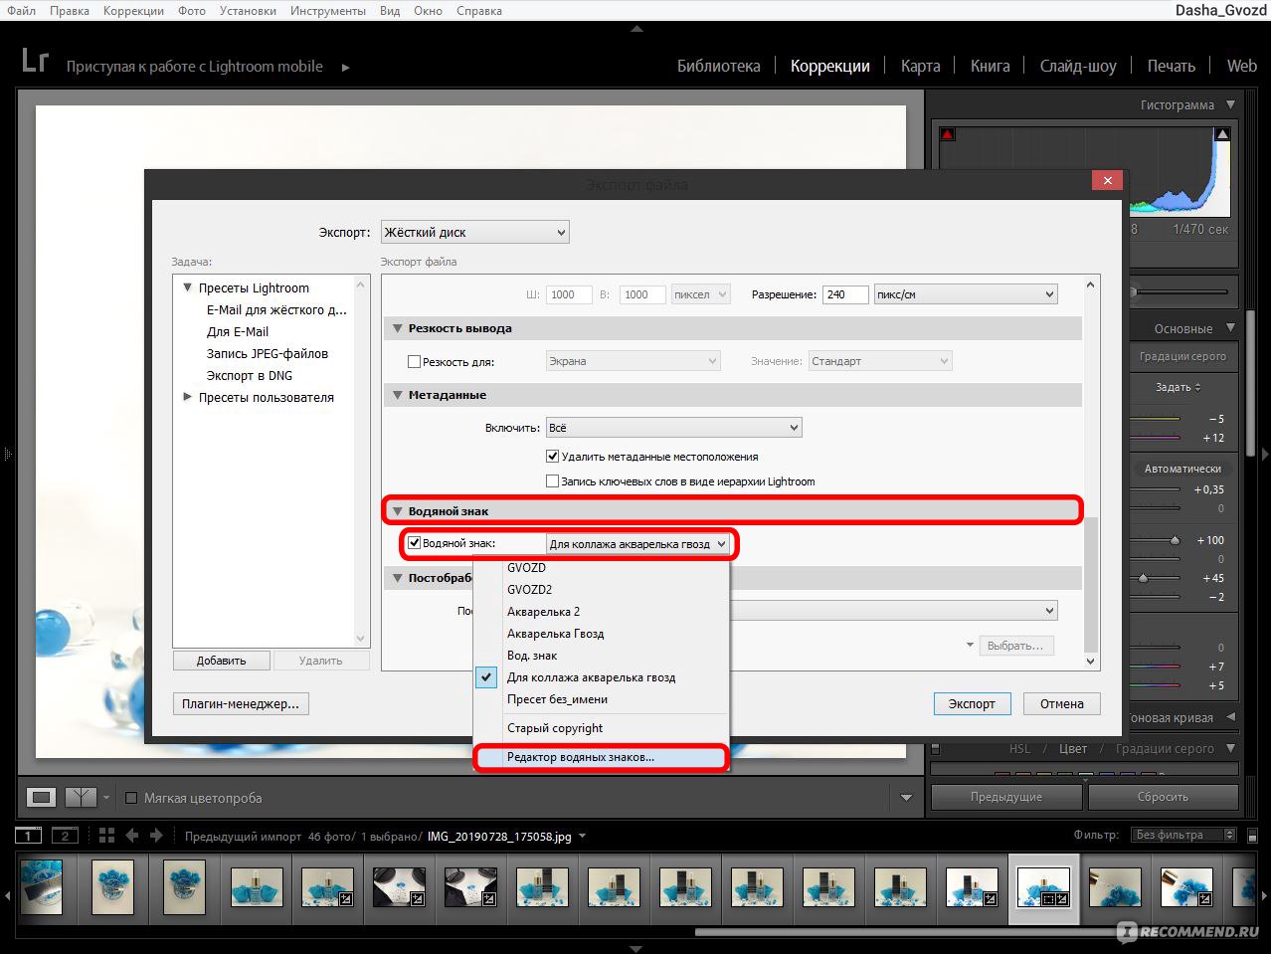
Task: Toggle the highlight clipping indicator in histogram
Action: 1222,134
